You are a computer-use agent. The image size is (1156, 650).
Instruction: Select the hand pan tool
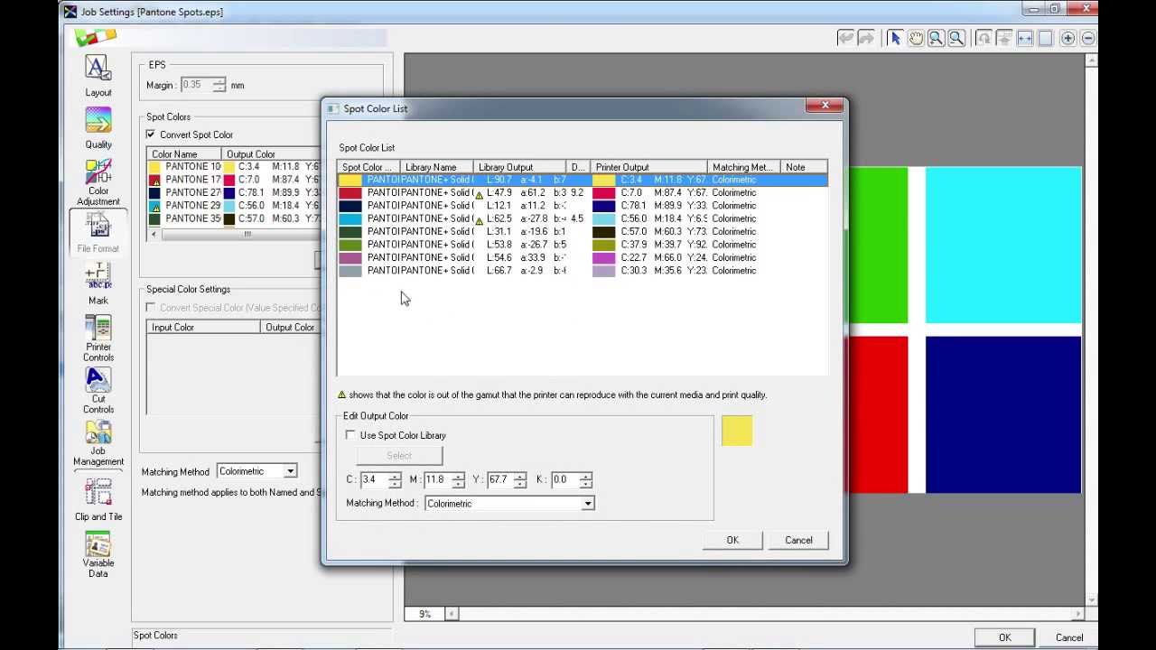coord(916,38)
